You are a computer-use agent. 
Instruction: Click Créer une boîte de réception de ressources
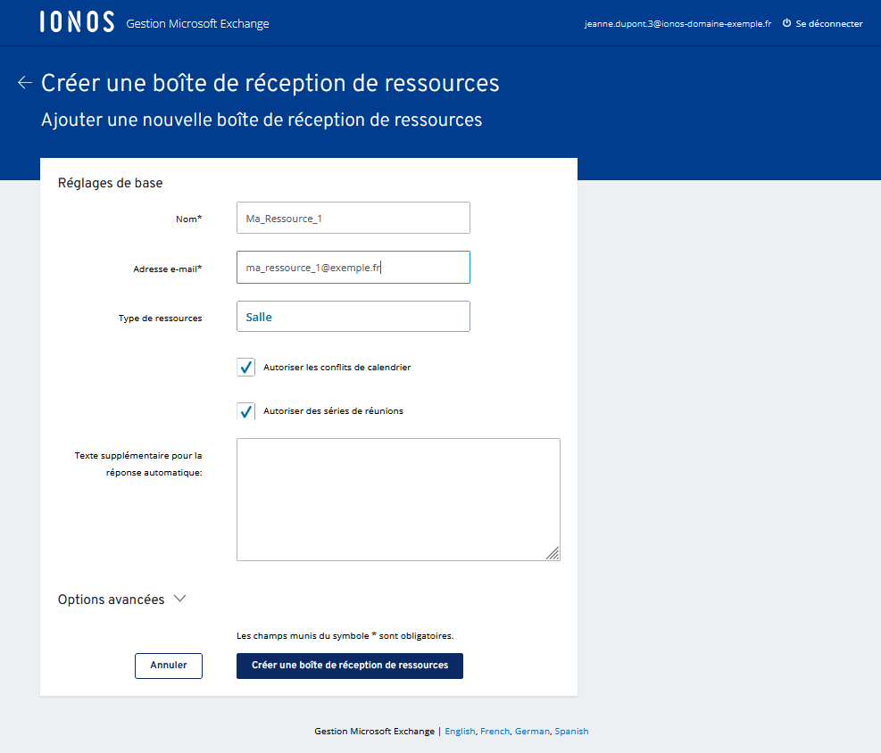(349, 666)
